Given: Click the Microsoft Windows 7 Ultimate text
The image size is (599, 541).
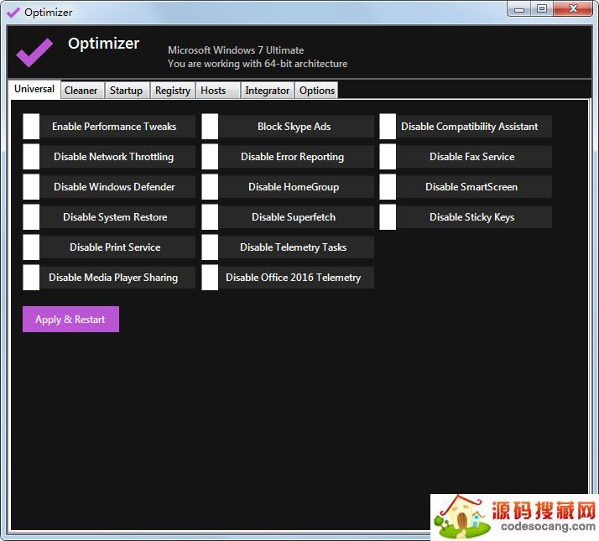Looking at the screenshot, I should 236,50.
